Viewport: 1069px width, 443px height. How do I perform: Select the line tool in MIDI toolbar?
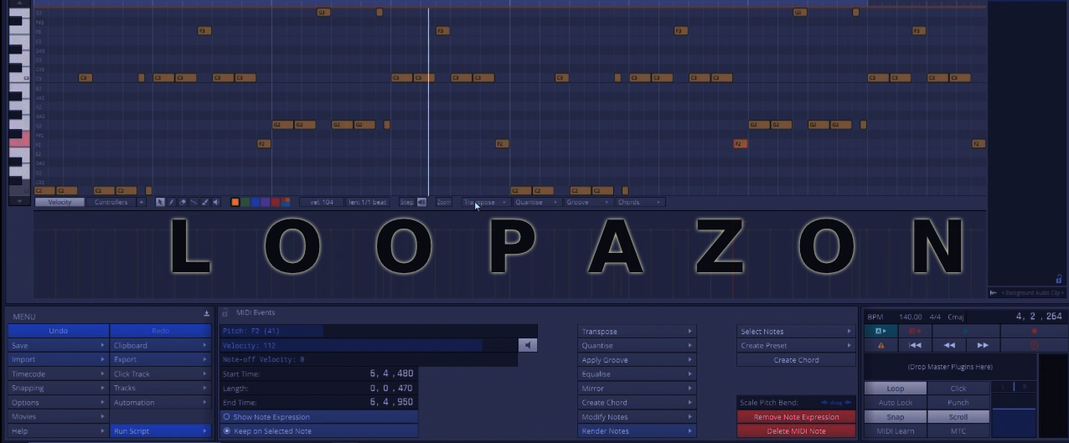tap(194, 202)
